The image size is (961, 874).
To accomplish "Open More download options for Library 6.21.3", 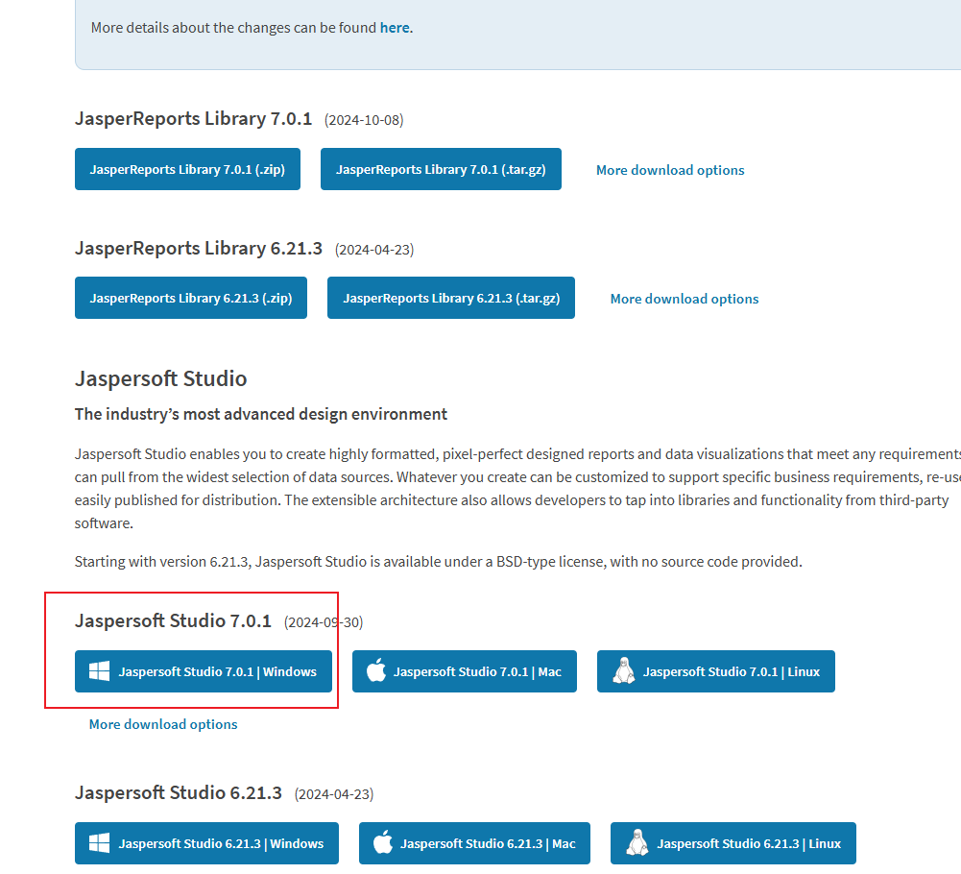I will point(684,300).
